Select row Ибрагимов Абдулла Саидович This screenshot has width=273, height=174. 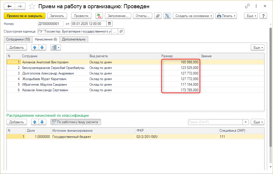tap(135, 85)
